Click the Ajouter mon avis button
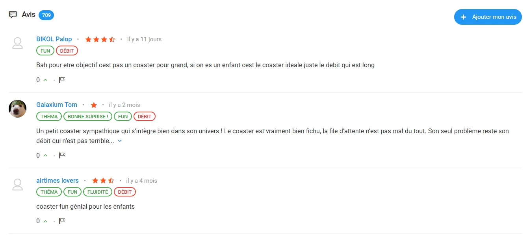Image resolution: width=529 pixels, height=235 pixels. (488, 17)
